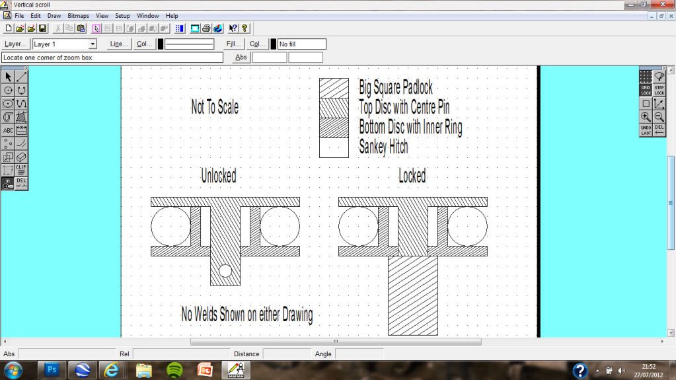
Task: Open Photoshop from the taskbar
Action: [52, 370]
